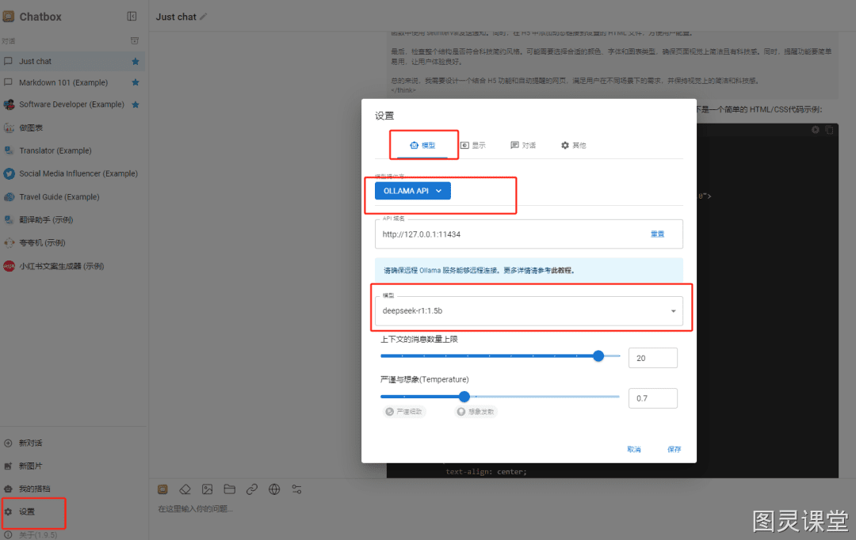Select the 想象发散 preset chip
Viewport: 856px width, 540px height.
point(476,412)
